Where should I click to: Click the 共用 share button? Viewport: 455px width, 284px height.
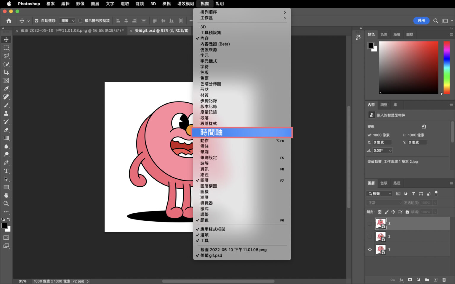pyautogui.click(x=421, y=21)
